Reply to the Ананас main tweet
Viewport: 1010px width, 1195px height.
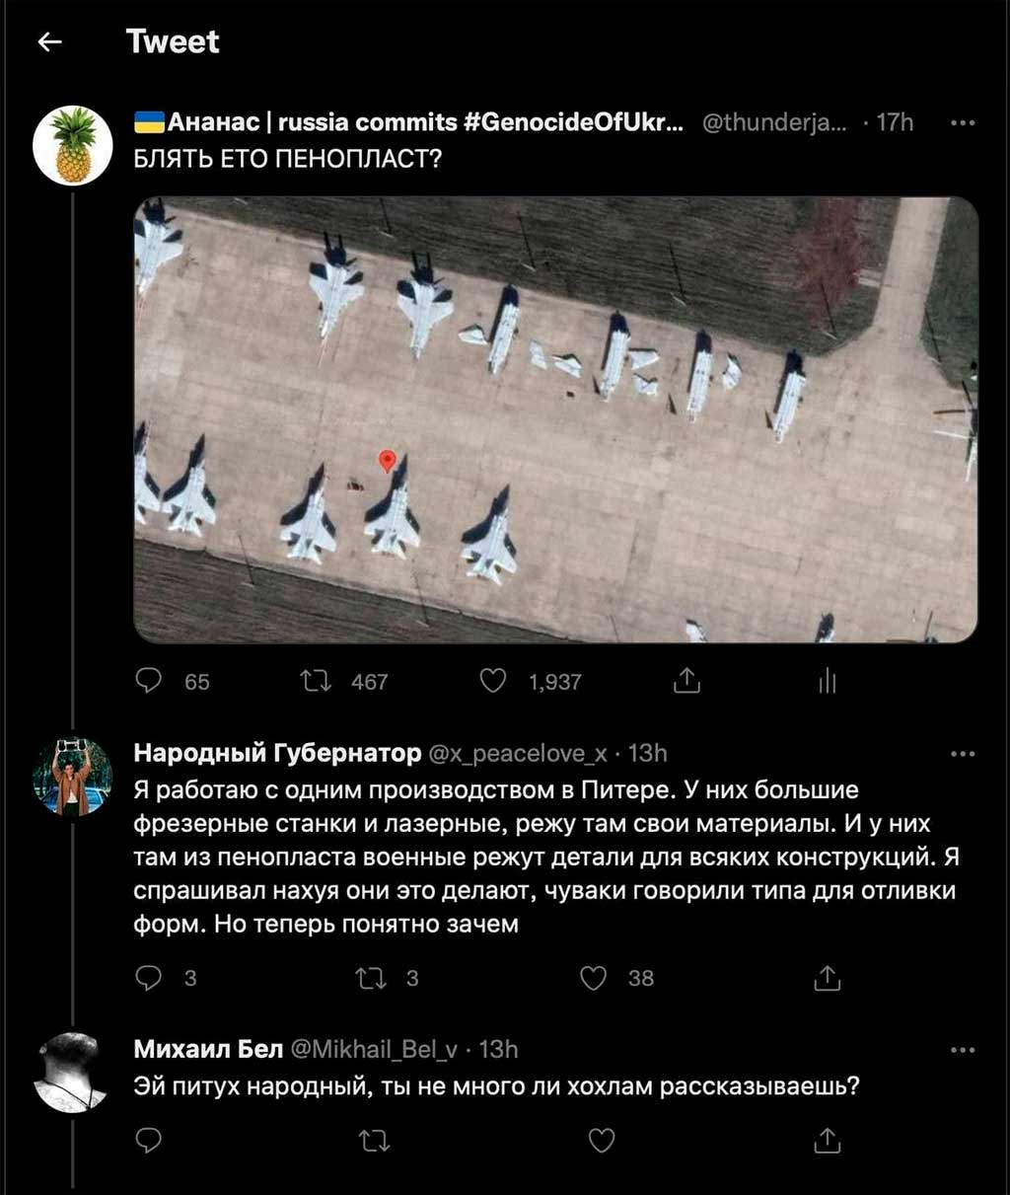coord(148,681)
